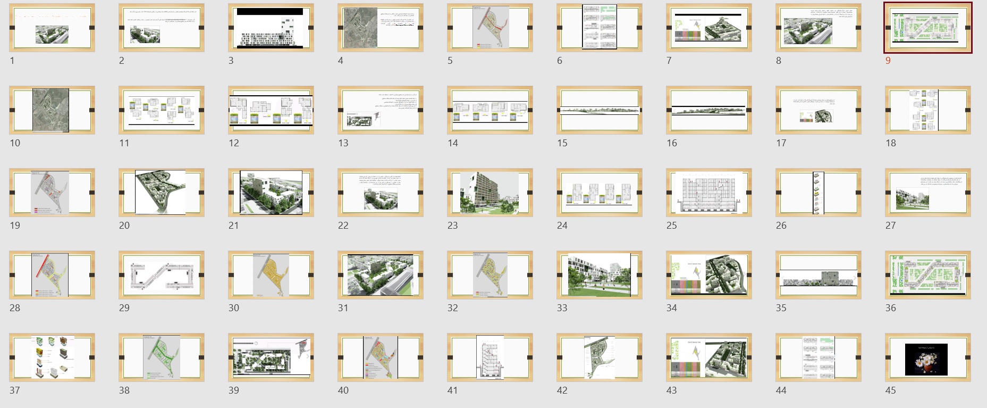Select final slide 45 with flowers
This screenshot has height=408, width=987.
(x=928, y=357)
